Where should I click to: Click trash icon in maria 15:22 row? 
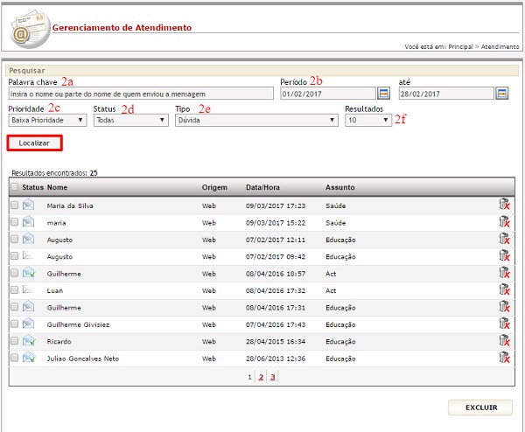(x=504, y=221)
